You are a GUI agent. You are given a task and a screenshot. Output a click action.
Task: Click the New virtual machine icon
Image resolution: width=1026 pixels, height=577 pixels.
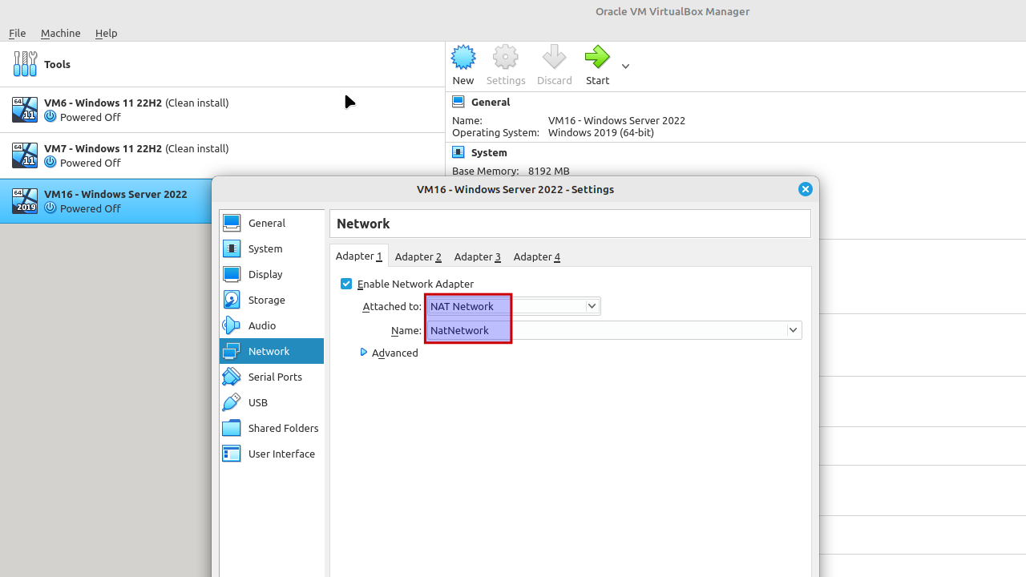tap(463, 58)
